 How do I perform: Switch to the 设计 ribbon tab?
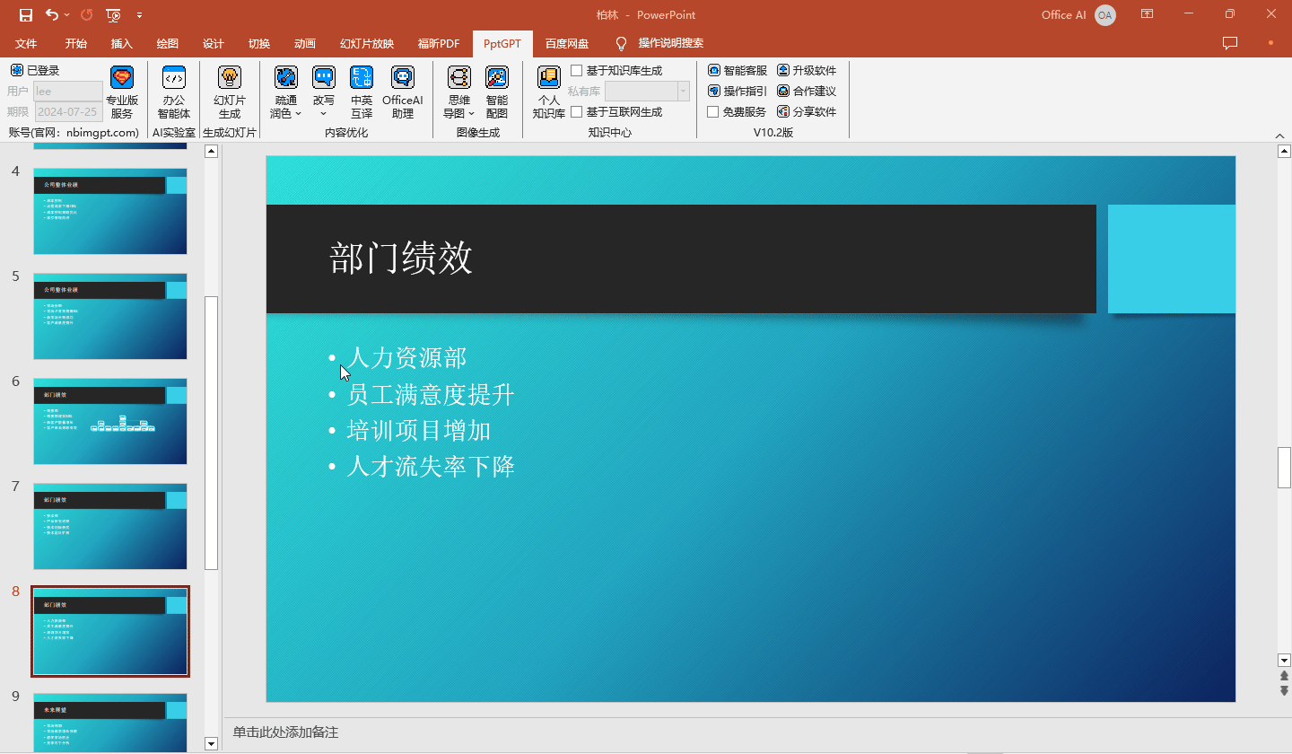pyautogui.click(x=213, y=43)
